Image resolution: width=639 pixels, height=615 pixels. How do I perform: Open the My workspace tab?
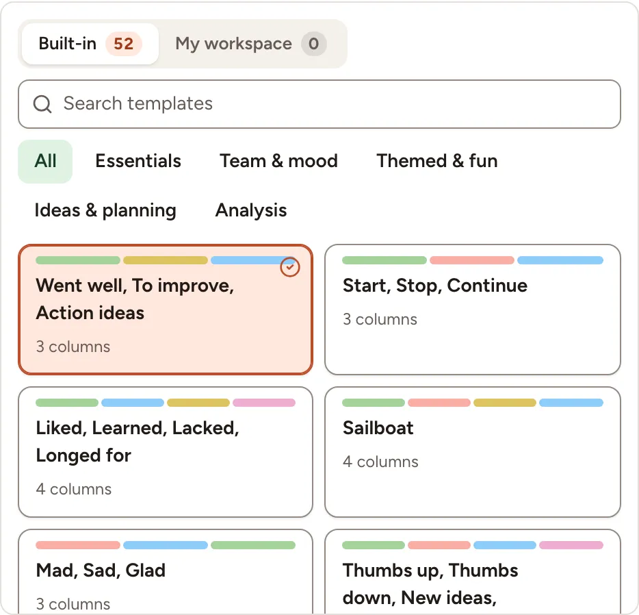pos(250,44)
